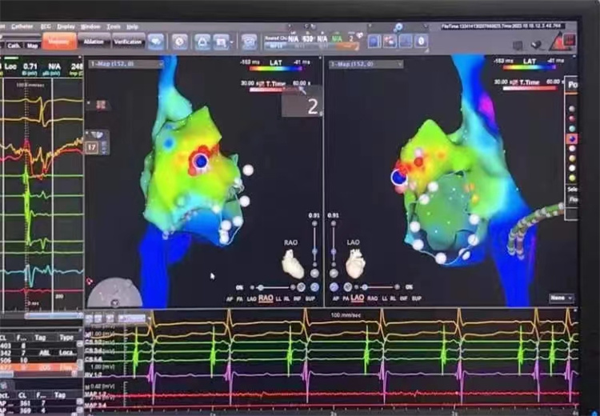
Task: Switch to the Map tab
Action: pos(32,46)
